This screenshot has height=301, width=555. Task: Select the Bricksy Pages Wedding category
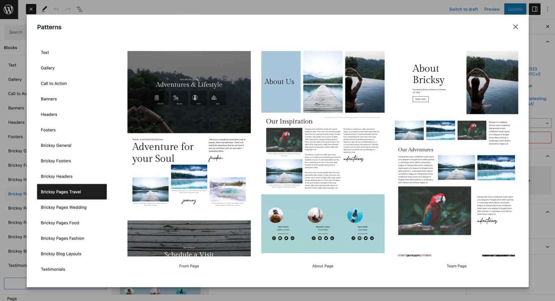(64, 207)
